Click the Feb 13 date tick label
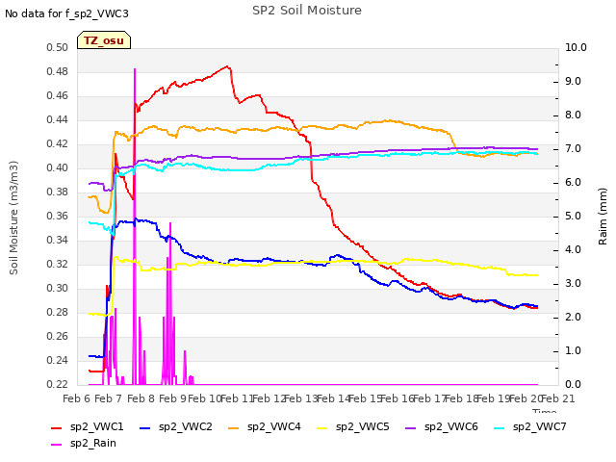This screenshot has height=462, width=616. (301, 398)
